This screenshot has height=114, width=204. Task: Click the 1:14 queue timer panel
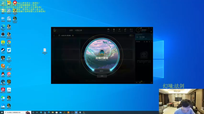pos(144,37)
